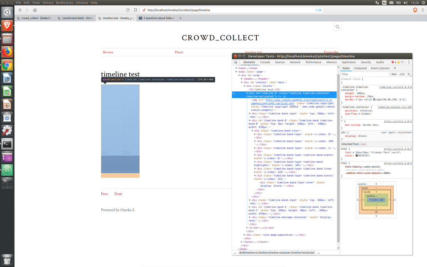Image resolution: width=427 pixels, height=267 pixels.
Task: Click the bookmark icon next to the address bar
Action: click(x=135, y=10)
